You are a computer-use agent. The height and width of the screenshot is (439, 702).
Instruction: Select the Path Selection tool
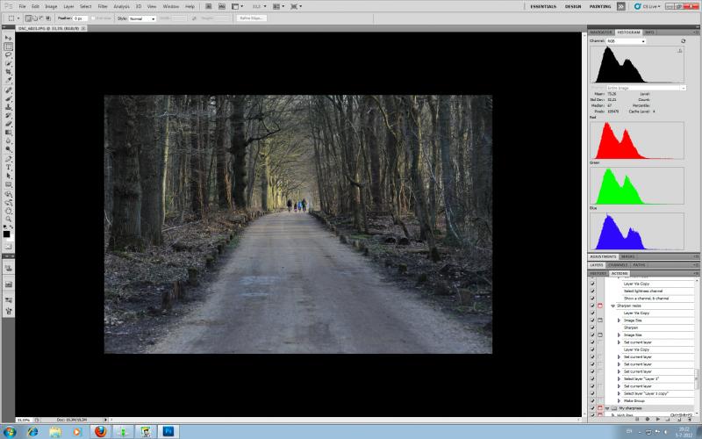(8, 176)
